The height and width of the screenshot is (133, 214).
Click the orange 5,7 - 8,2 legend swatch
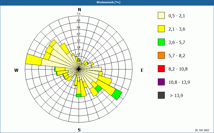point(161,55)
